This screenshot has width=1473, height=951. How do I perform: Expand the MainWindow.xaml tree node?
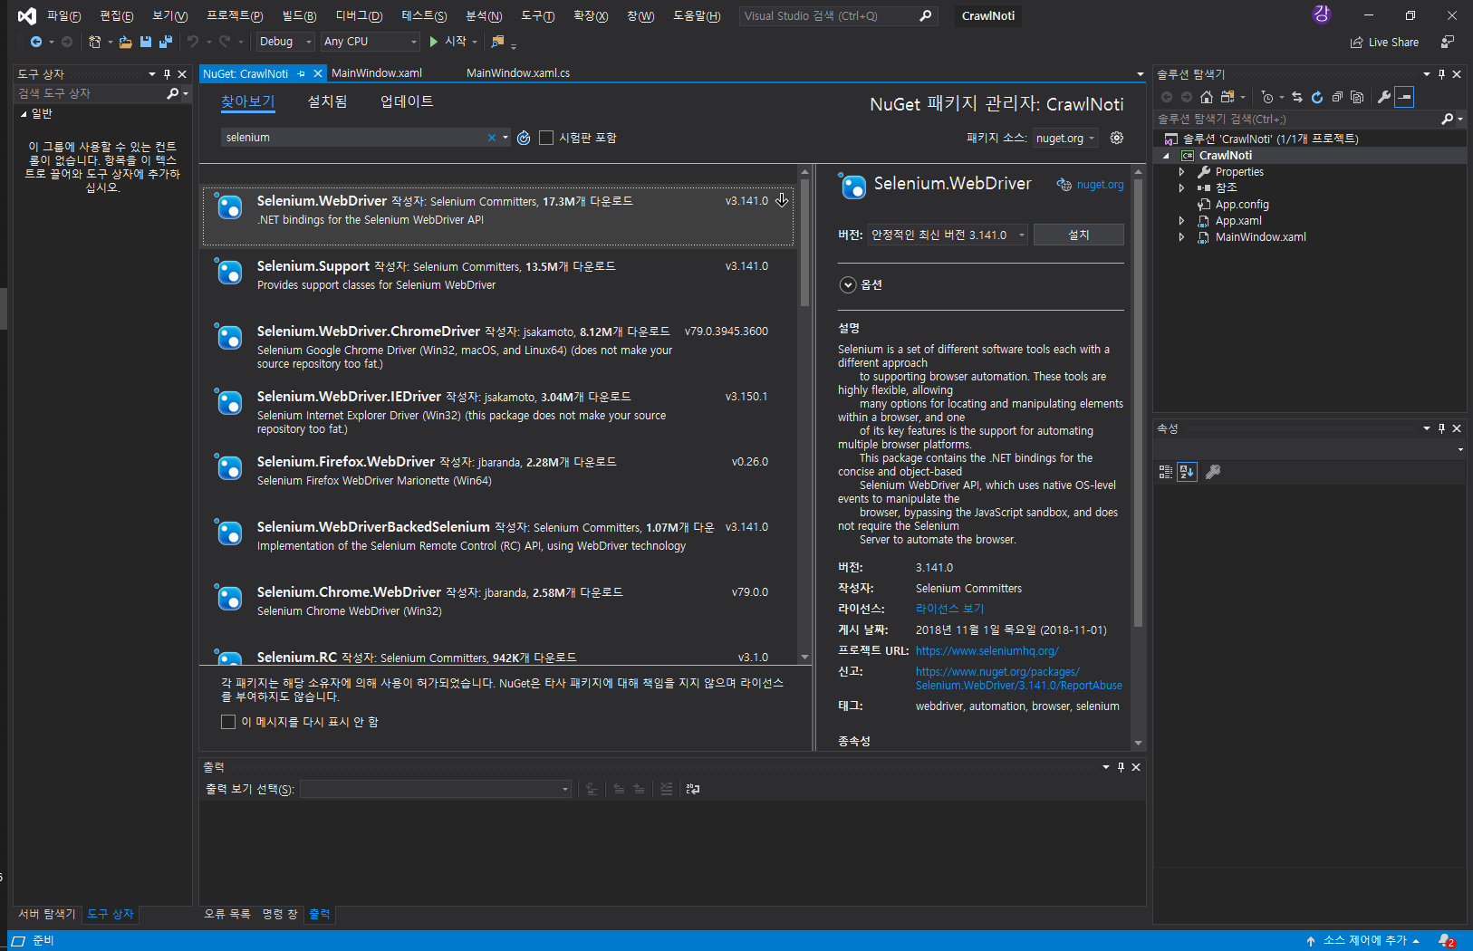pos(1181,237)
